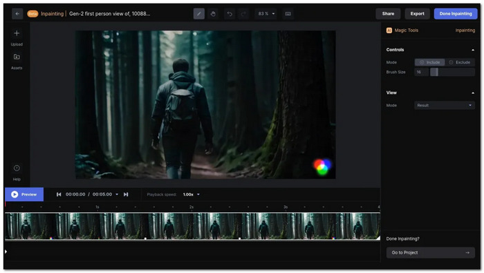Collapse the View section
Viewport: 484px width, 273px height.
(x=472, y=93)
